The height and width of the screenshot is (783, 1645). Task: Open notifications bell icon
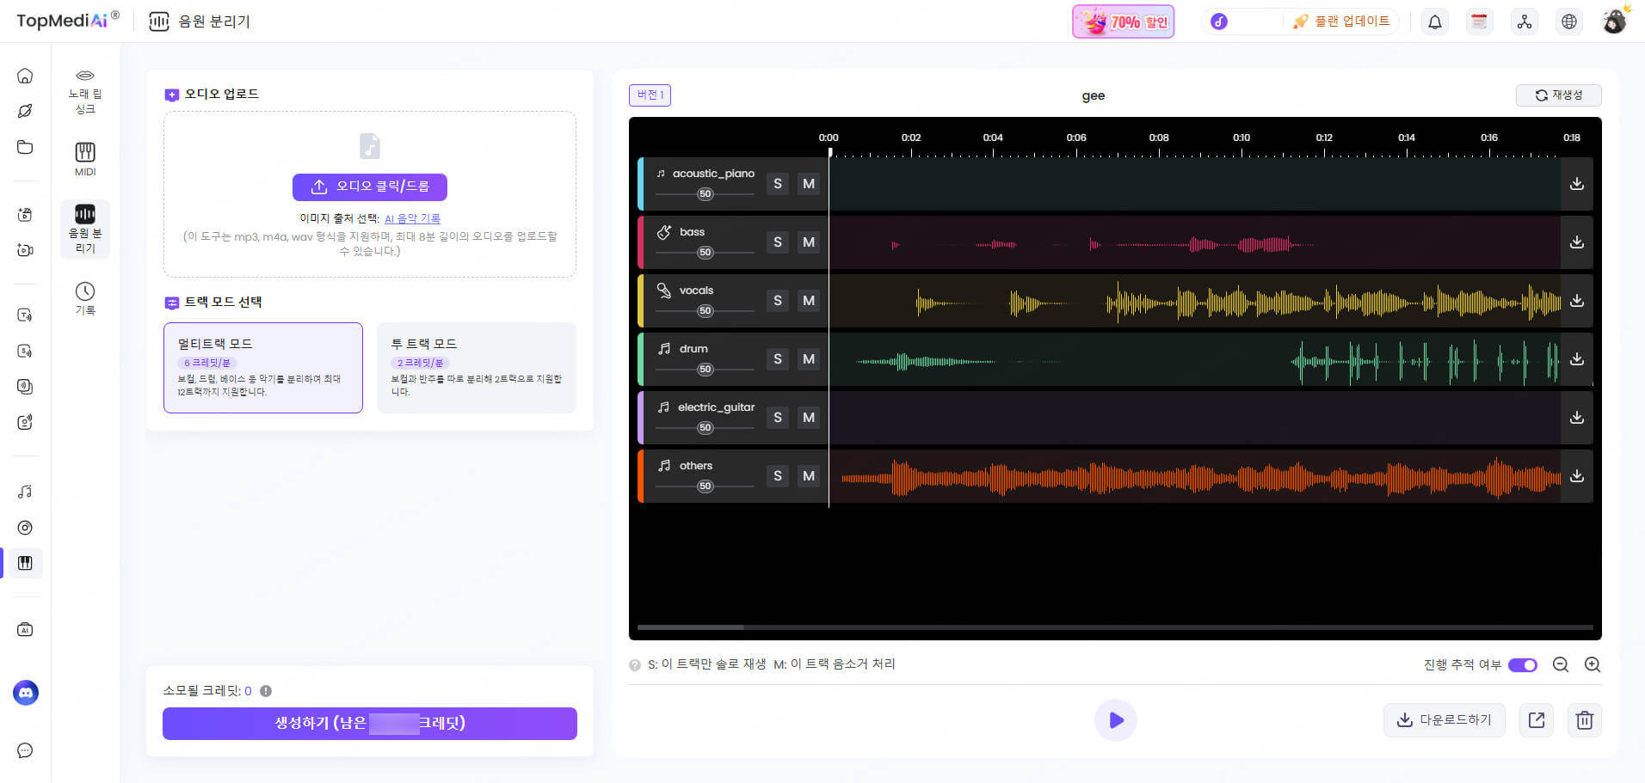1435,21
